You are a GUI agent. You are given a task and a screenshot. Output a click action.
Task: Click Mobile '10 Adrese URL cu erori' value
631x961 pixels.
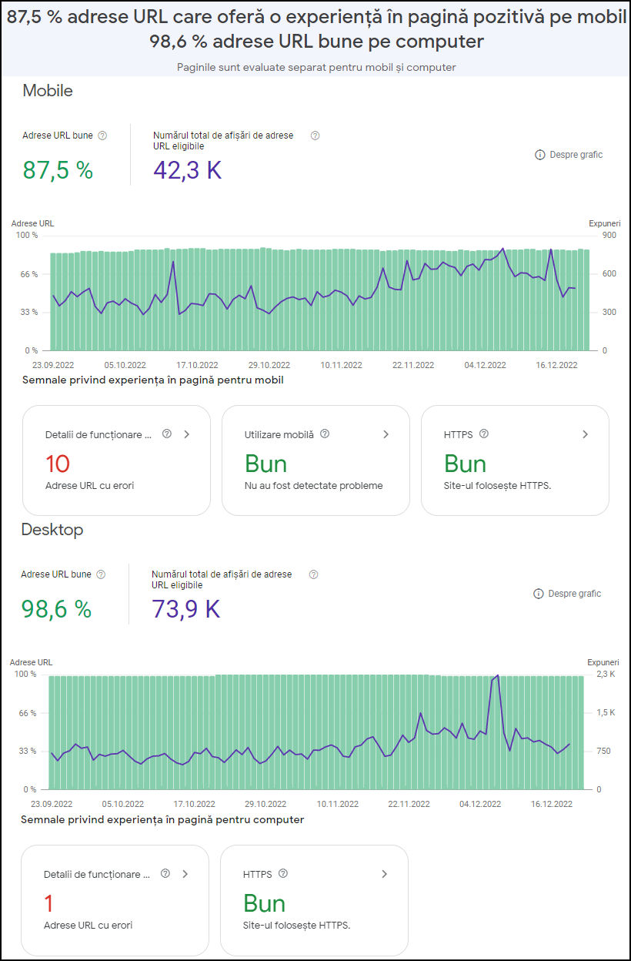[58, 464]
